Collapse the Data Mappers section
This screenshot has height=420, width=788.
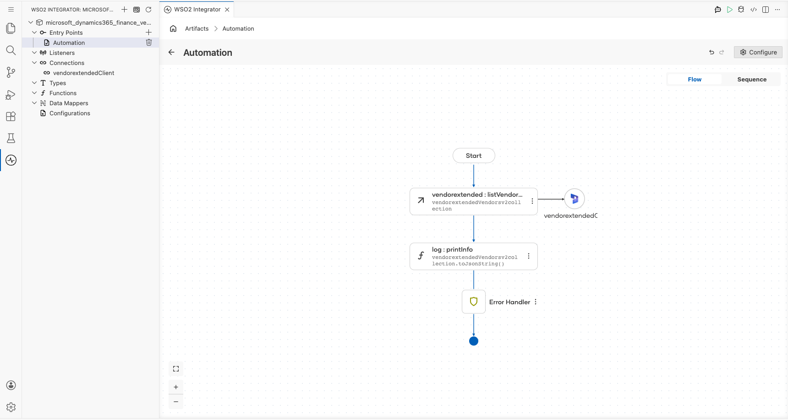tap(34, 103)
